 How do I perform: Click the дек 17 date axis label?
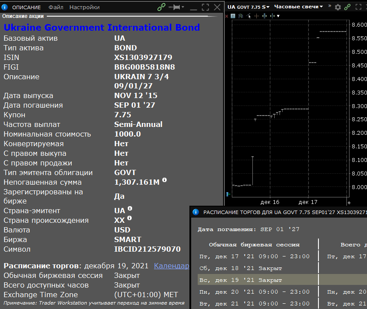pyautogui.click(x=308, y=202)
